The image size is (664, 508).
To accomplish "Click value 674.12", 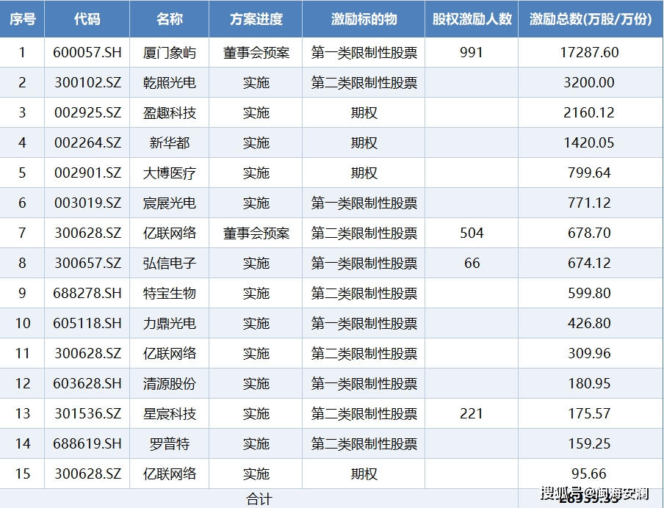I will 589,263.
